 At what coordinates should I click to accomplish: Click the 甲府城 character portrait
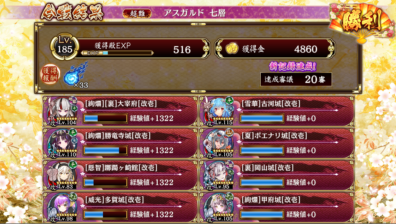[218, 207]
